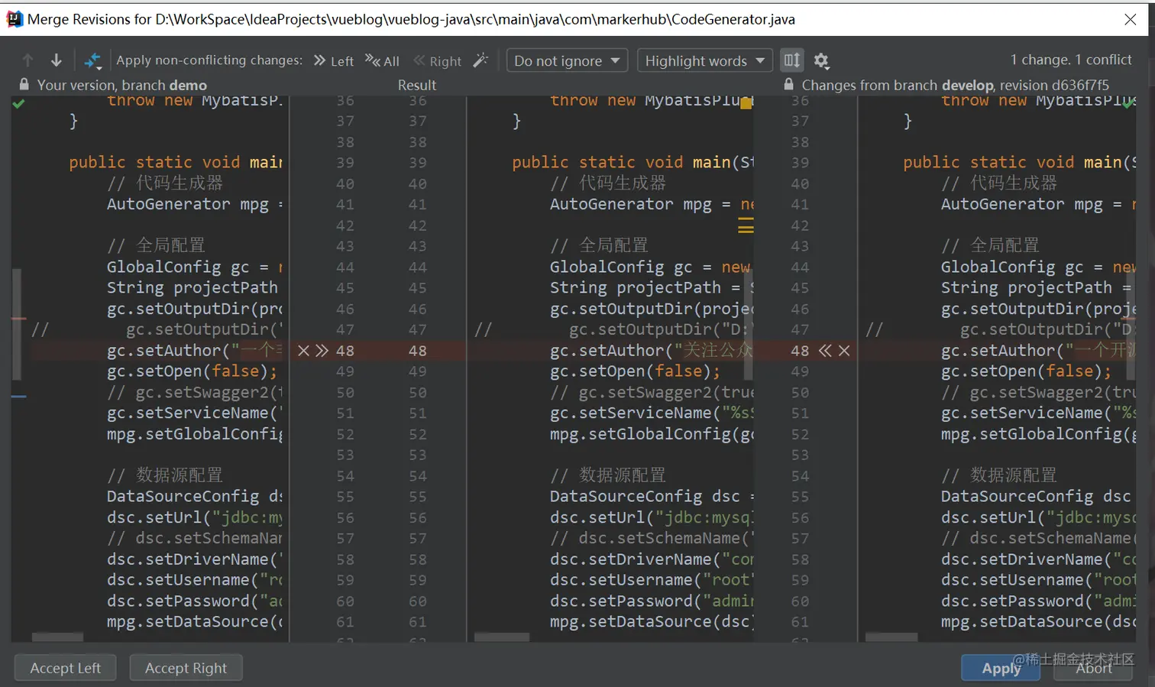1155x687 pixels.
Task: Click right pane horizontal scrollbar
Action: point(891,637)
